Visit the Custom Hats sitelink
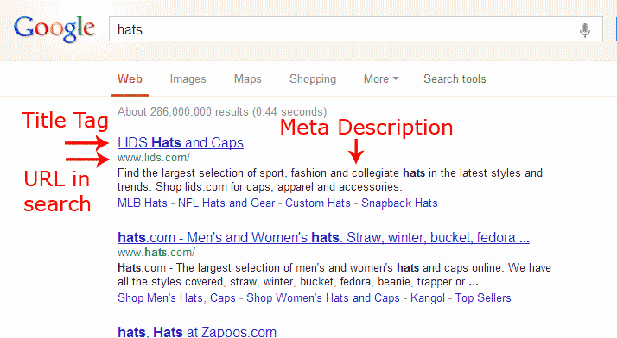 [x=317, y=203]
